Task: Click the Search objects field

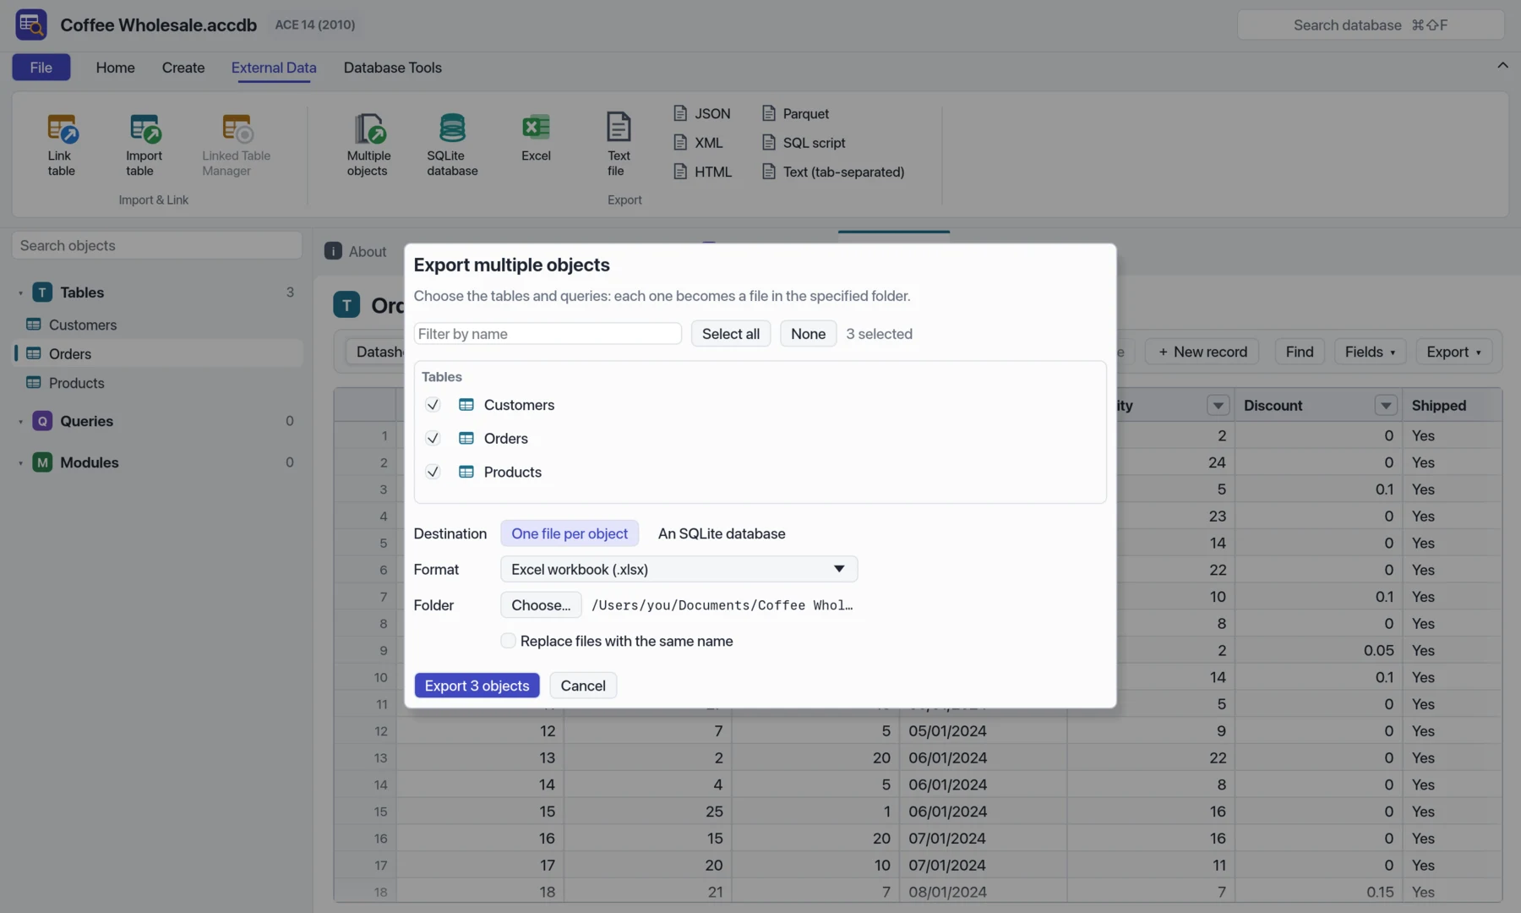Action: point(157,246)
